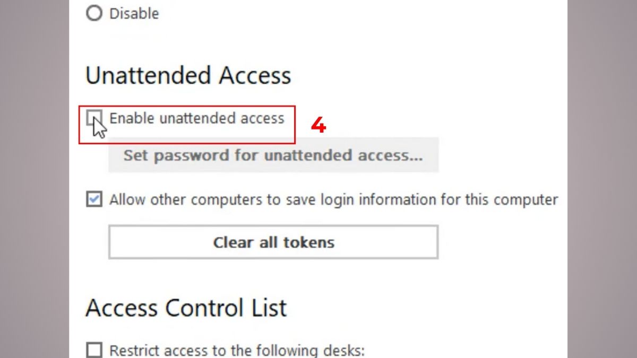Click the Unattended Access section heading
637x358 pixels.
188,76
